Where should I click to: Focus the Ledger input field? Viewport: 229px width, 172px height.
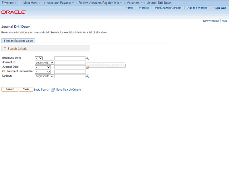pos(70,76)
